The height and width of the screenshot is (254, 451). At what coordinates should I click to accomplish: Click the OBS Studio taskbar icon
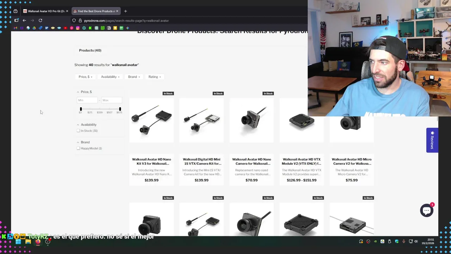[x=48, y=242]
